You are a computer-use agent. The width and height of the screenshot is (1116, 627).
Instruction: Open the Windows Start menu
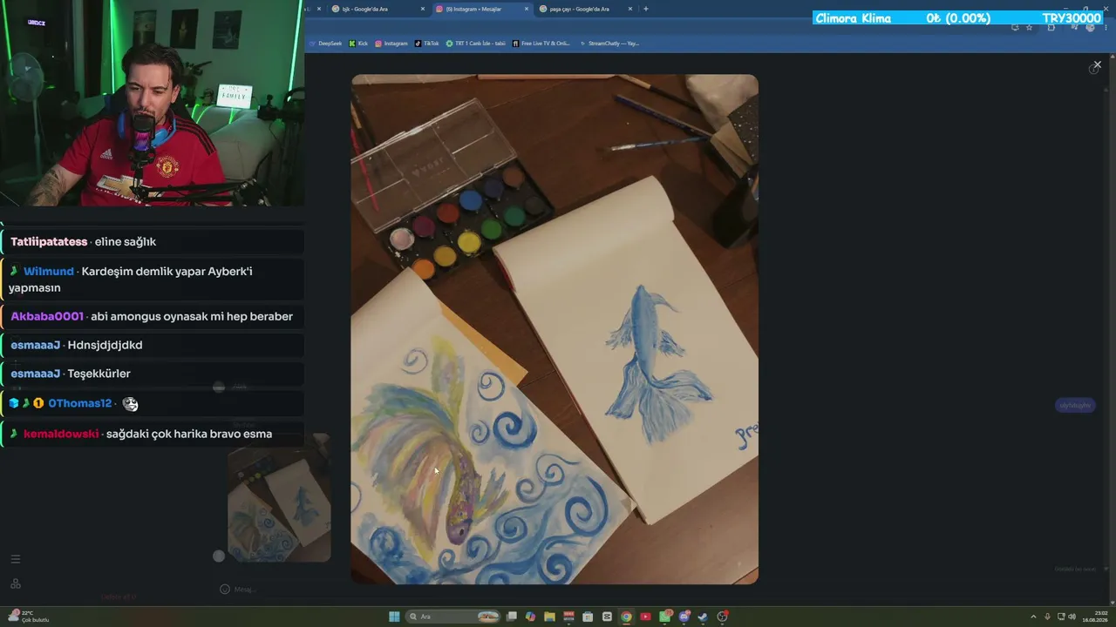point(394,617)
